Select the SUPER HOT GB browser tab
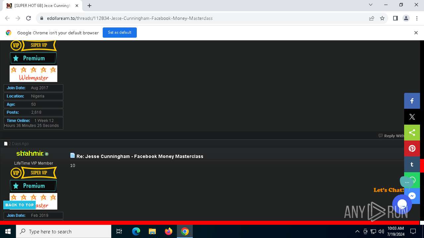This screenshot has height=238, width=424. (43, 6)
